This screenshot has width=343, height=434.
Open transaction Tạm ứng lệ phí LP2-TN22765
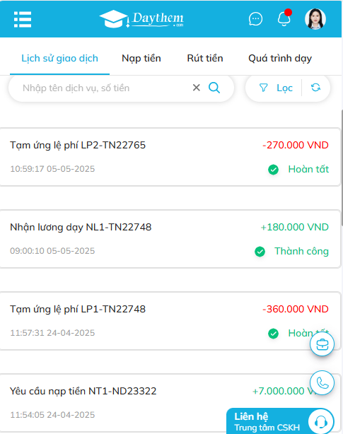pos(170,157)
